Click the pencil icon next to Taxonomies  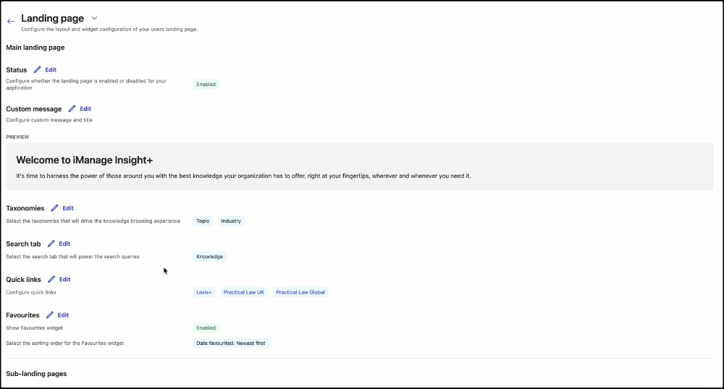(54, 208)
